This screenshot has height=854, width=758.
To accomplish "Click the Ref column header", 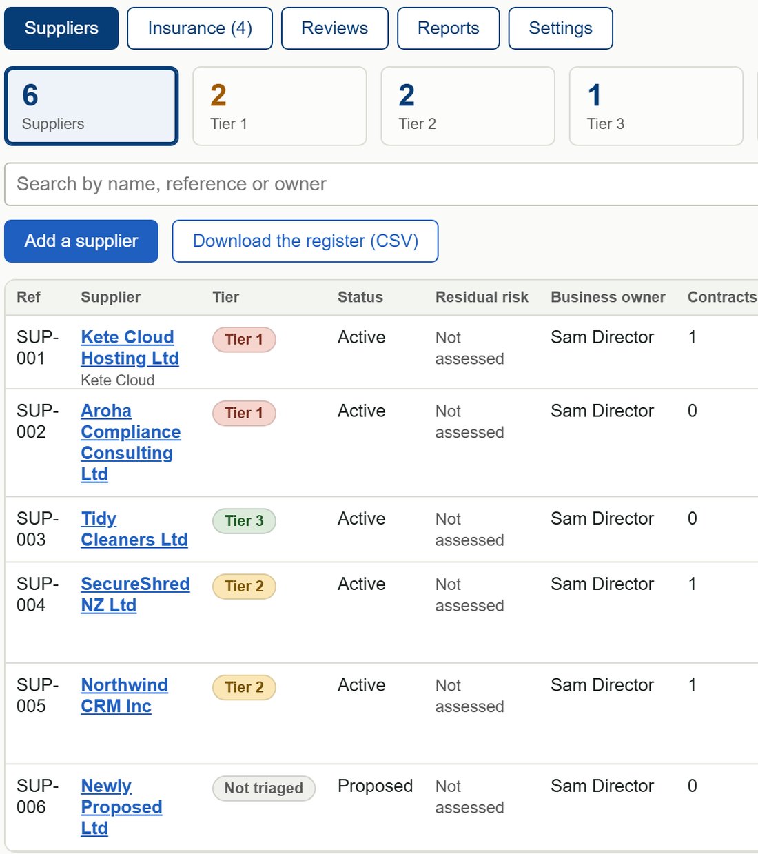I will [28, 297].
